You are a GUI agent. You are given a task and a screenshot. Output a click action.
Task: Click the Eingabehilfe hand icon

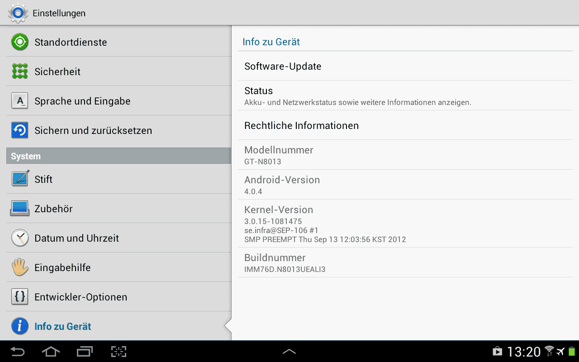20,267
